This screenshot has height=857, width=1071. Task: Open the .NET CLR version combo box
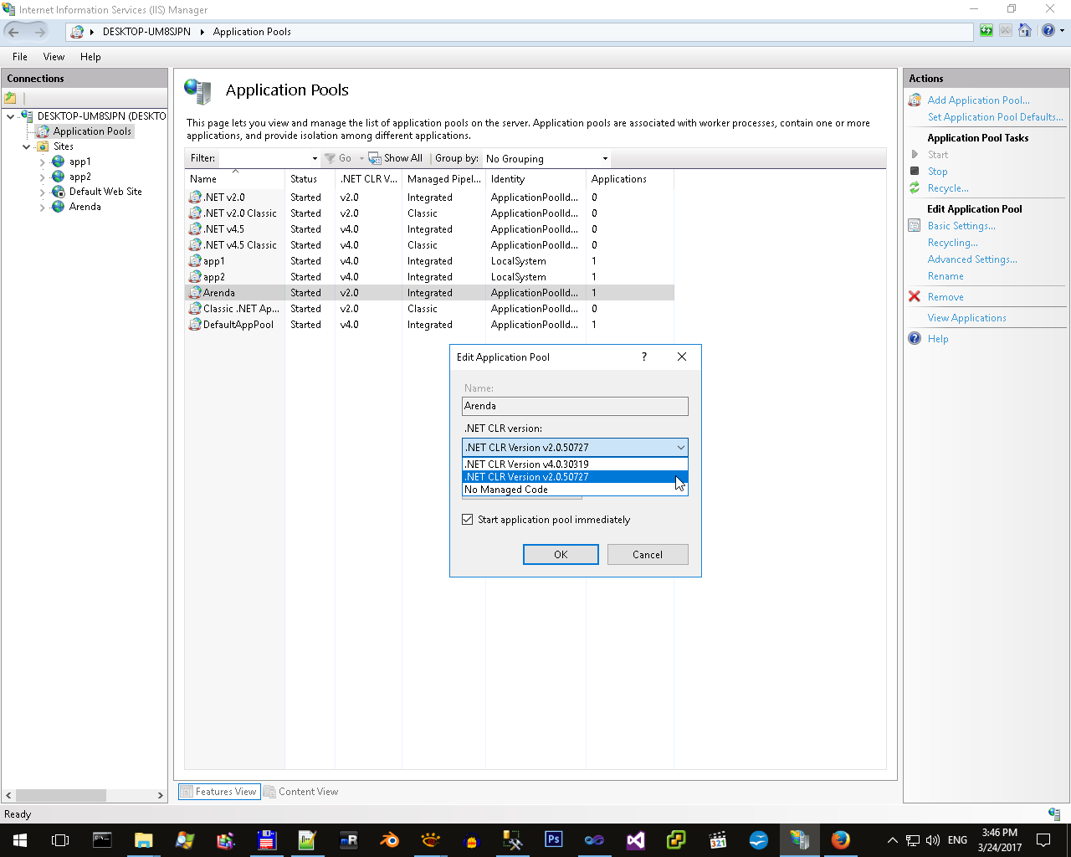tap(575, 448)
